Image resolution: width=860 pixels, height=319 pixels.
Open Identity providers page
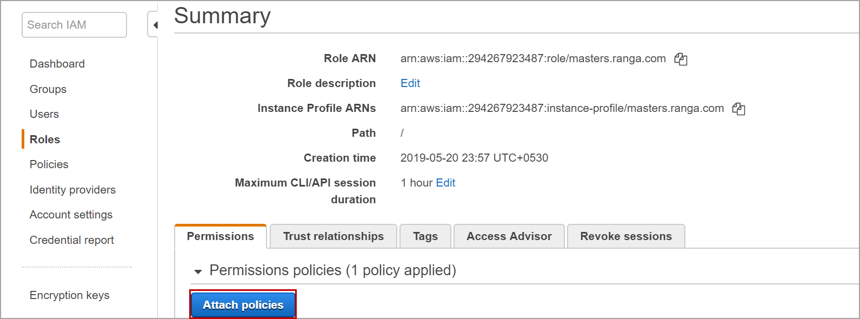point(72,190)
